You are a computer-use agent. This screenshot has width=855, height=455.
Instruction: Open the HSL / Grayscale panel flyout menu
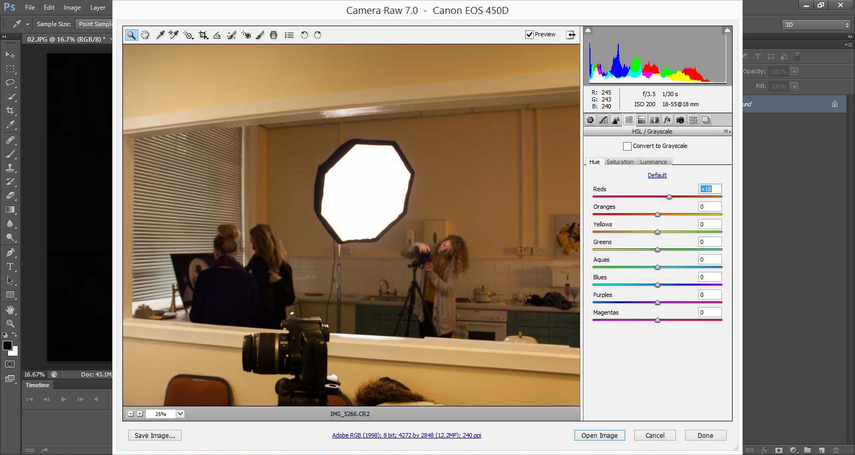coord(727,131)
